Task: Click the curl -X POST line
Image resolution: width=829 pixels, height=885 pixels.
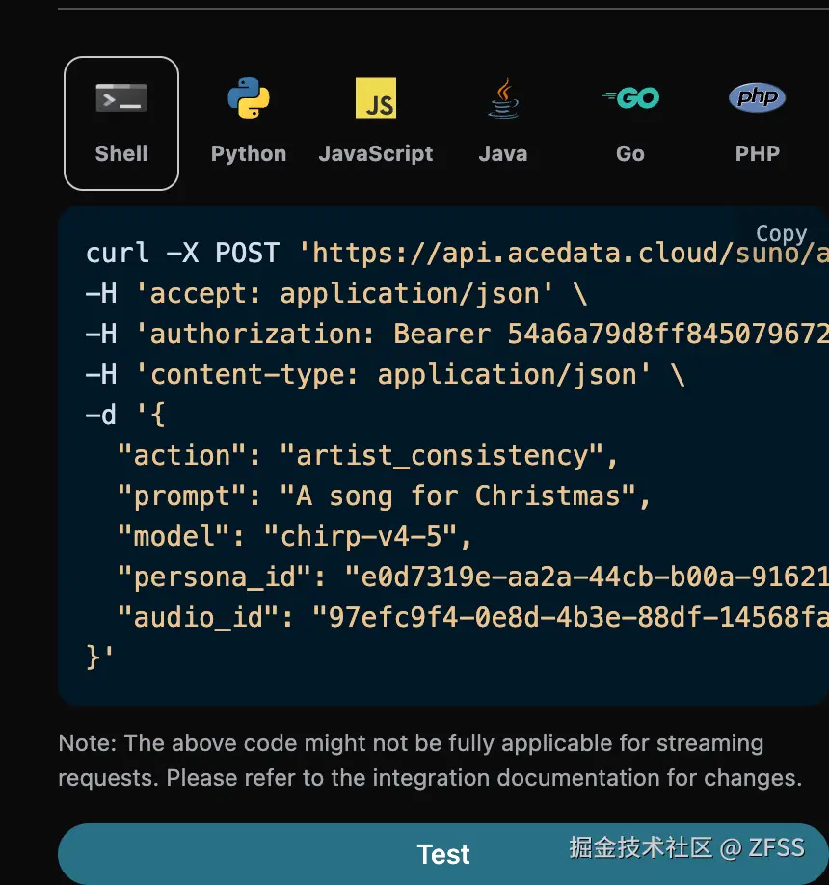Action: point(457,253)
